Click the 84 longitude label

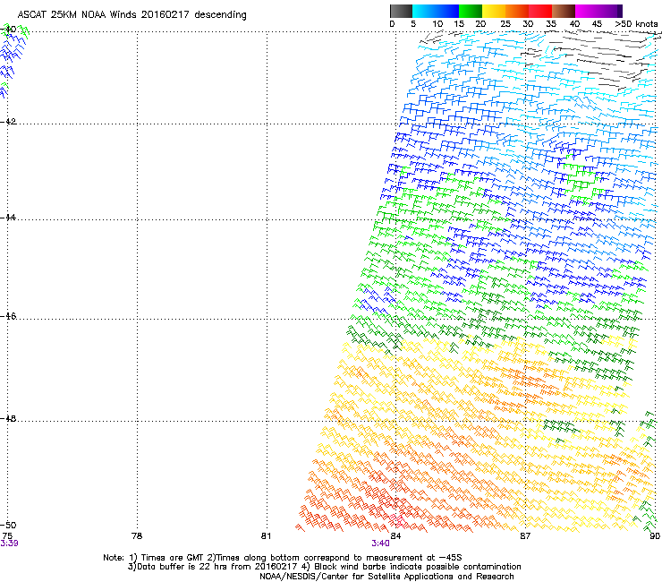[395, 536]
